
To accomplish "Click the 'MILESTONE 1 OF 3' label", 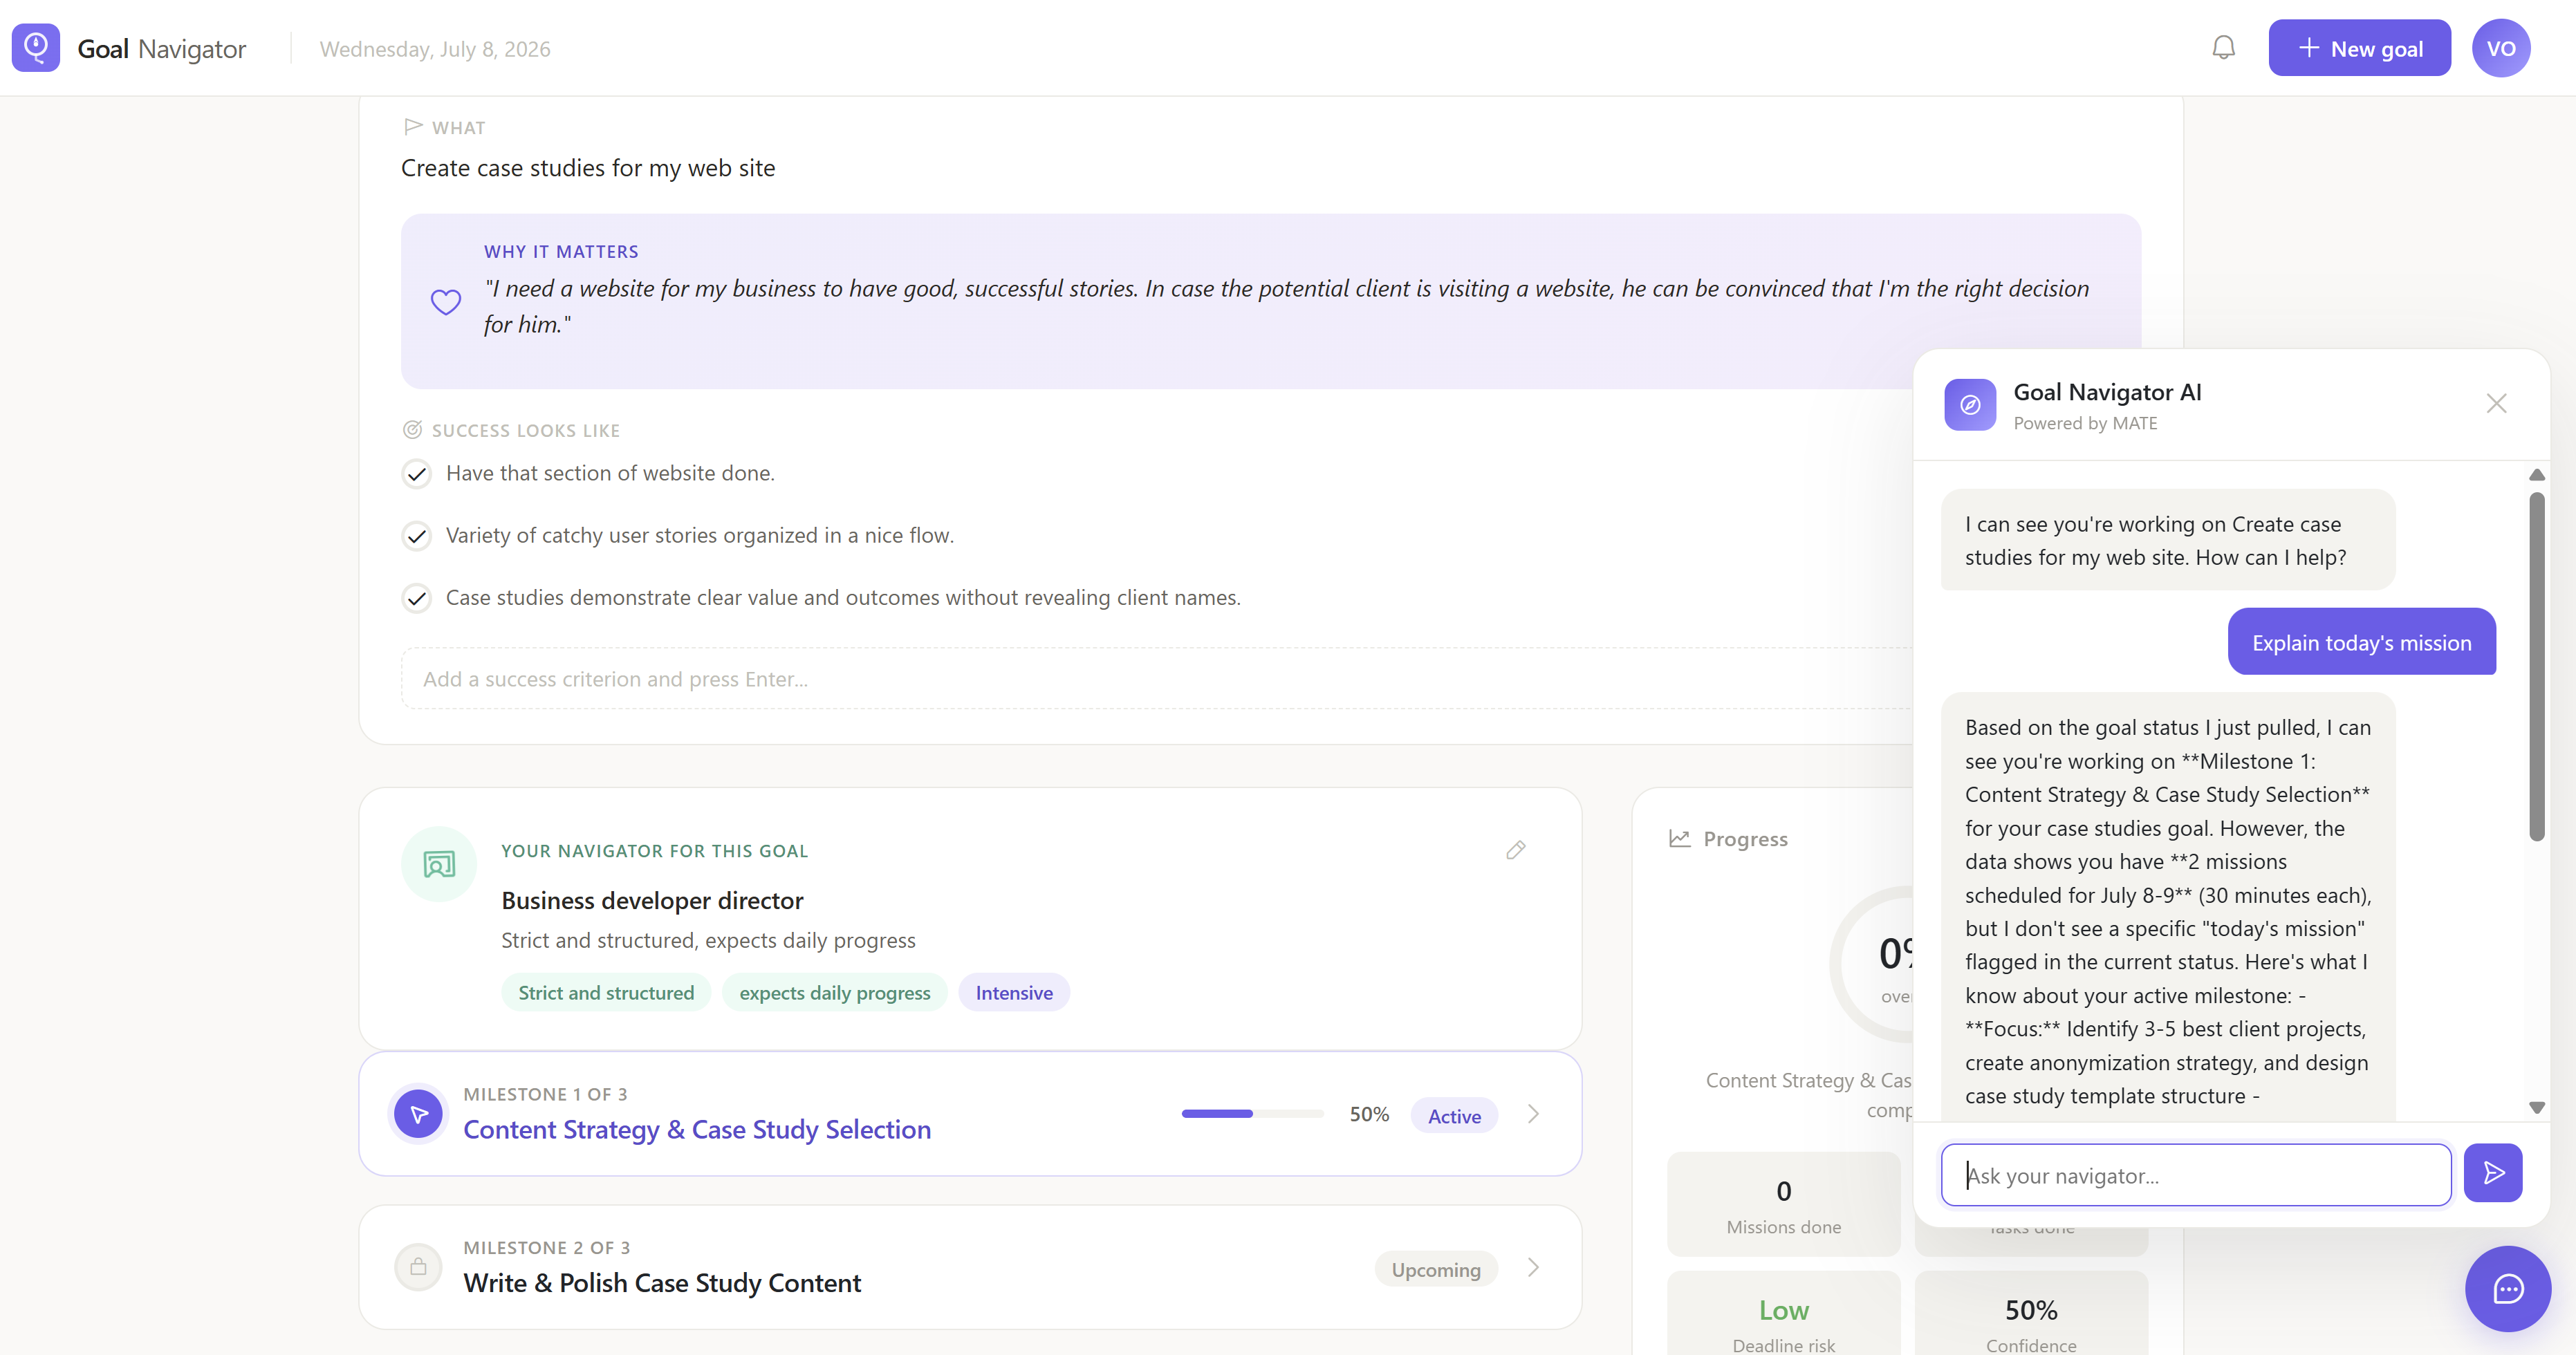I will pos(545,1094).
